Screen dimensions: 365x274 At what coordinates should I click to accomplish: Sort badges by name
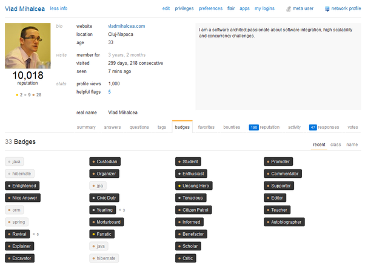click(x=352, y=145)
